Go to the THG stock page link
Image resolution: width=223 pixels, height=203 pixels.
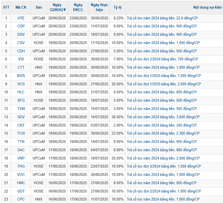[x=21, y=166]
